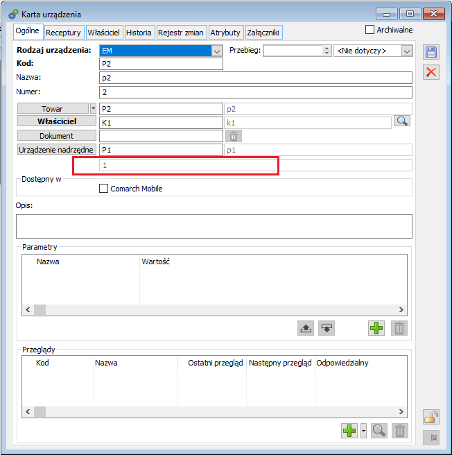Click the pin icon at bottom right
452x455 pixels.
tap(431, 437)
